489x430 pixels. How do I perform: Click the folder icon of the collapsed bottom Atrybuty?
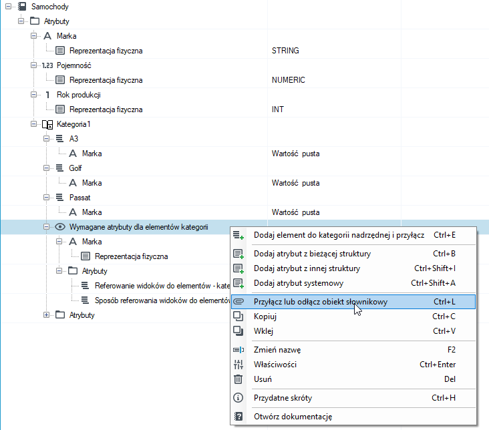(60, 315)
